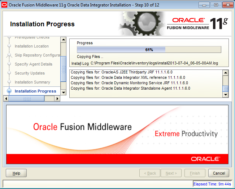Click the Installation Progress step bullet icon
Screen dimensions: 235x189
pos(9,91)
